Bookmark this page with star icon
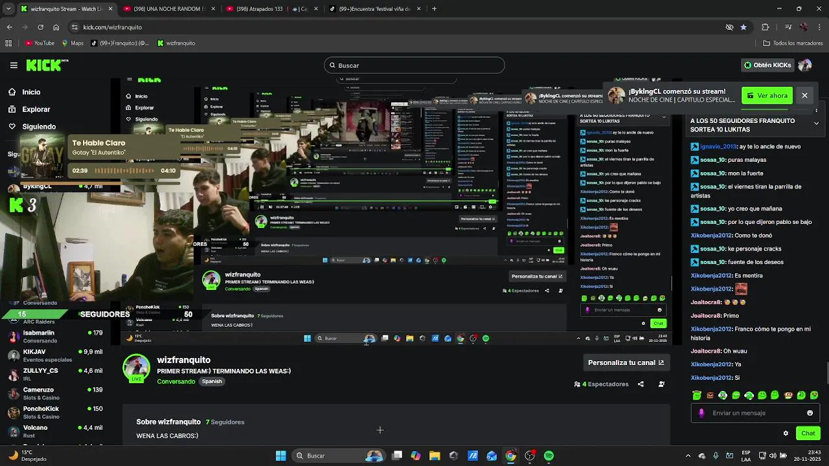 point(744,27)
